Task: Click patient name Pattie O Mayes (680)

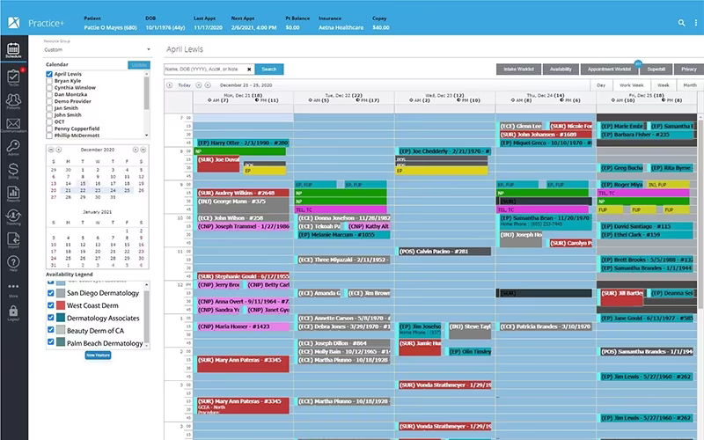Action: tap(111, 27)
